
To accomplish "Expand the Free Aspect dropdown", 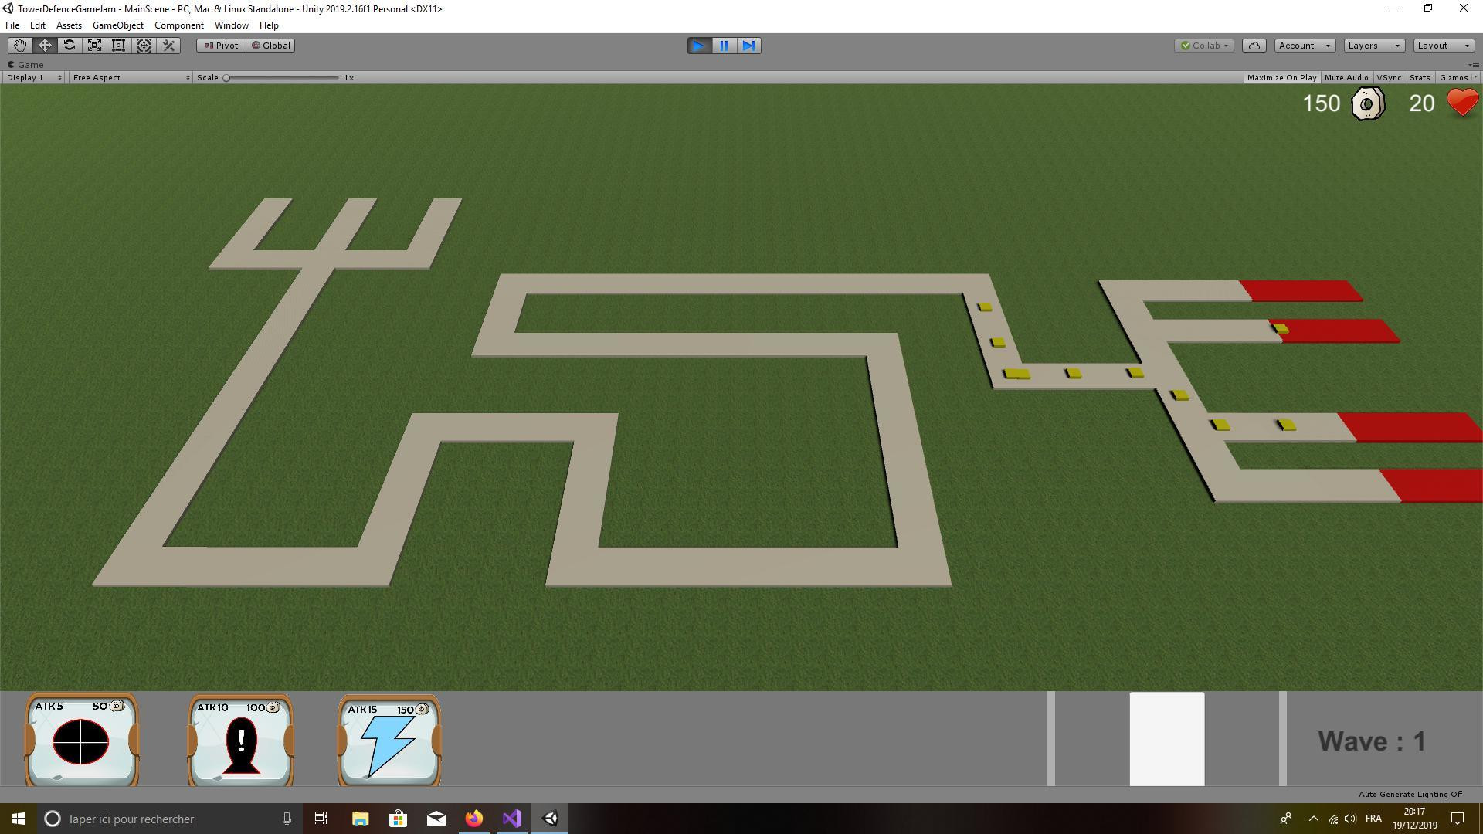I will (130, 77).
